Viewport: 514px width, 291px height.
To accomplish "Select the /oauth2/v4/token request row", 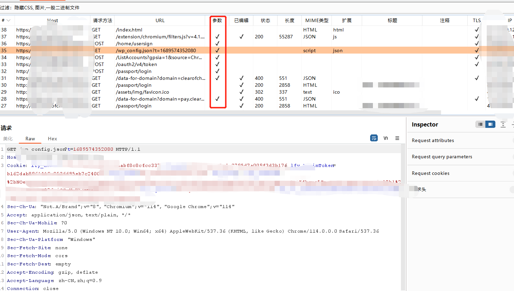I will pyautogui.click(x=257, y=64).
